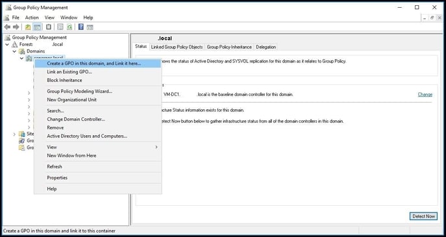Choose Search... in context menu
The width and height of the screenshot is (446, 237).
pos(97,110)
